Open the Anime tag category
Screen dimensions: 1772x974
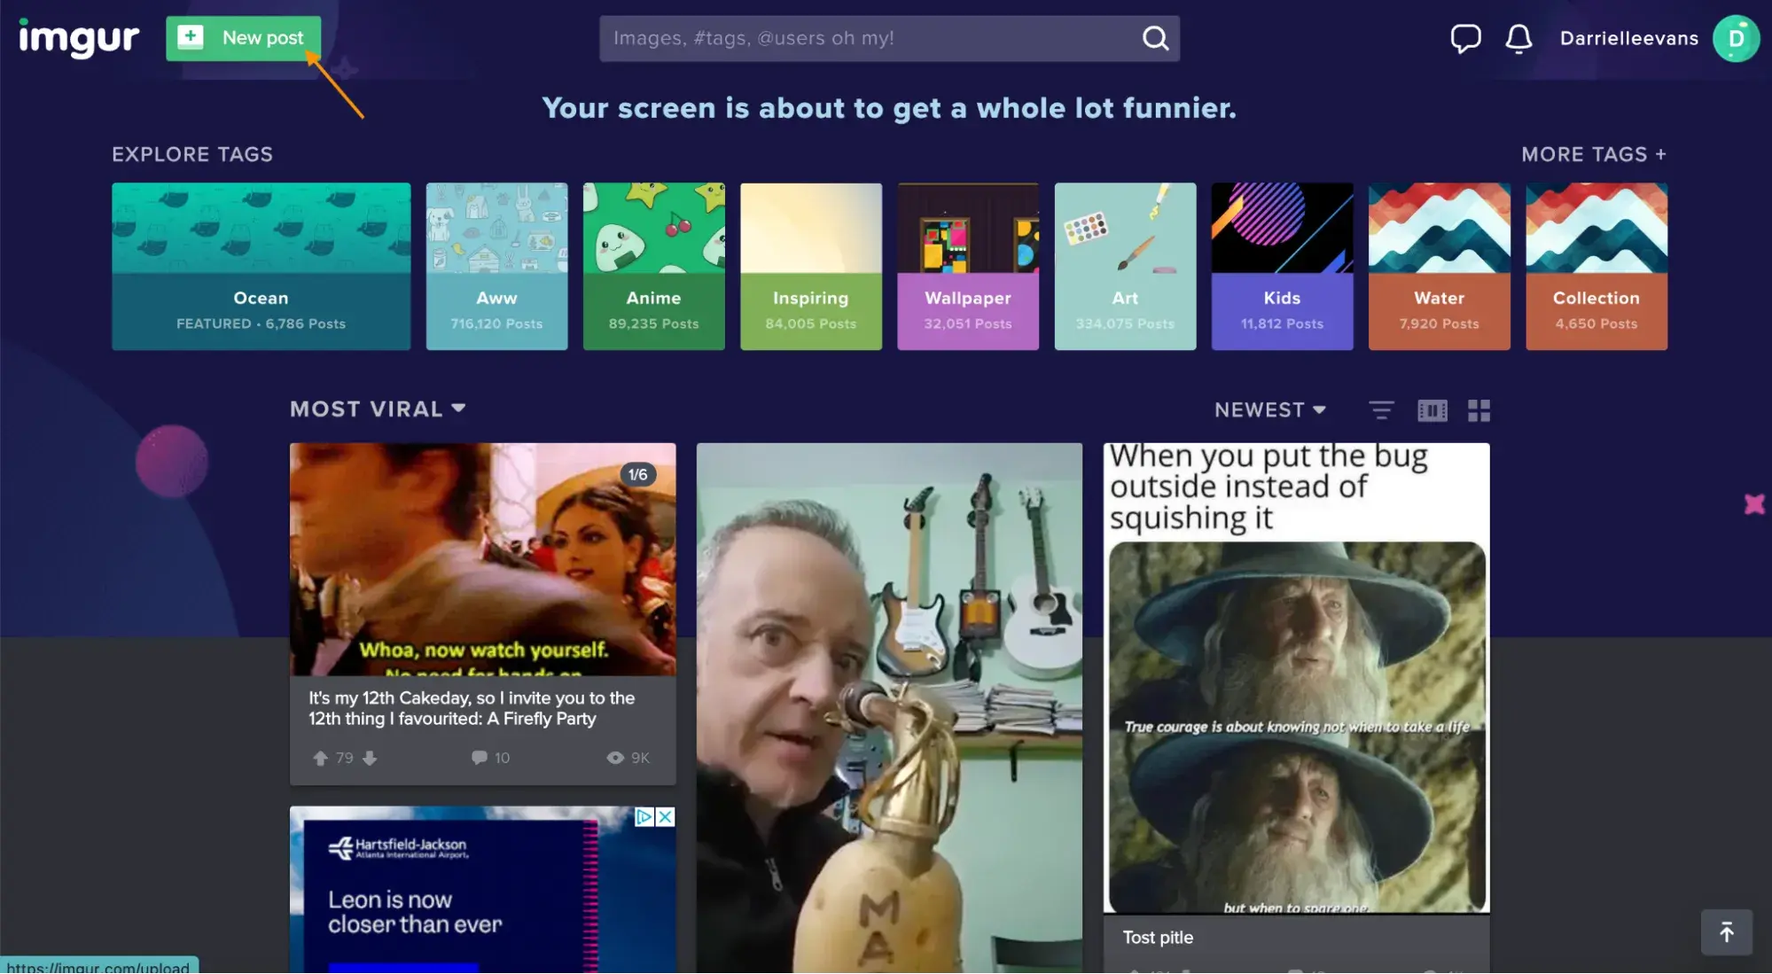(654, 265)
